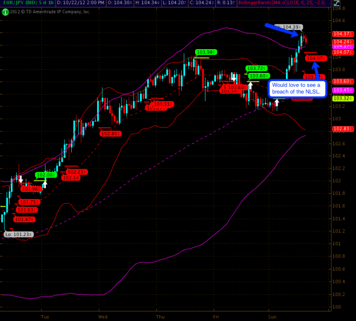The height and width of the screenshot is (321, 356).
Task: Click the Thu date axis label
Action: 160,317
